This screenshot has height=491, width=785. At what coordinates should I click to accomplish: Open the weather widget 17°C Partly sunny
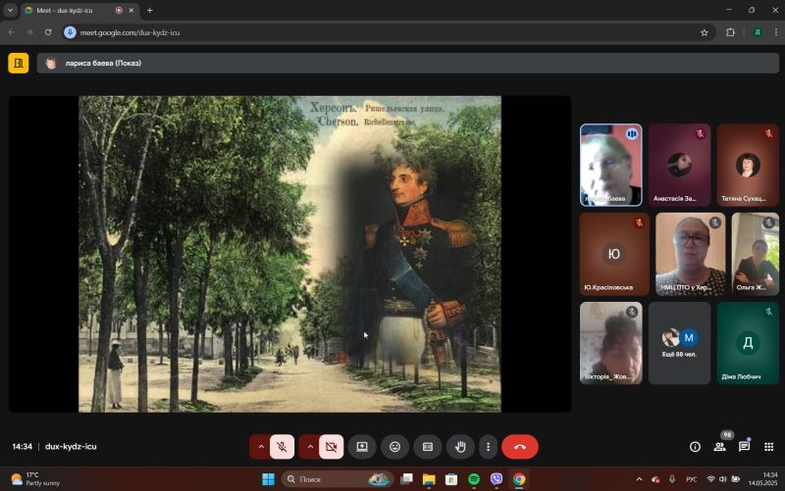pyautogui.click(x=35, y=479)
